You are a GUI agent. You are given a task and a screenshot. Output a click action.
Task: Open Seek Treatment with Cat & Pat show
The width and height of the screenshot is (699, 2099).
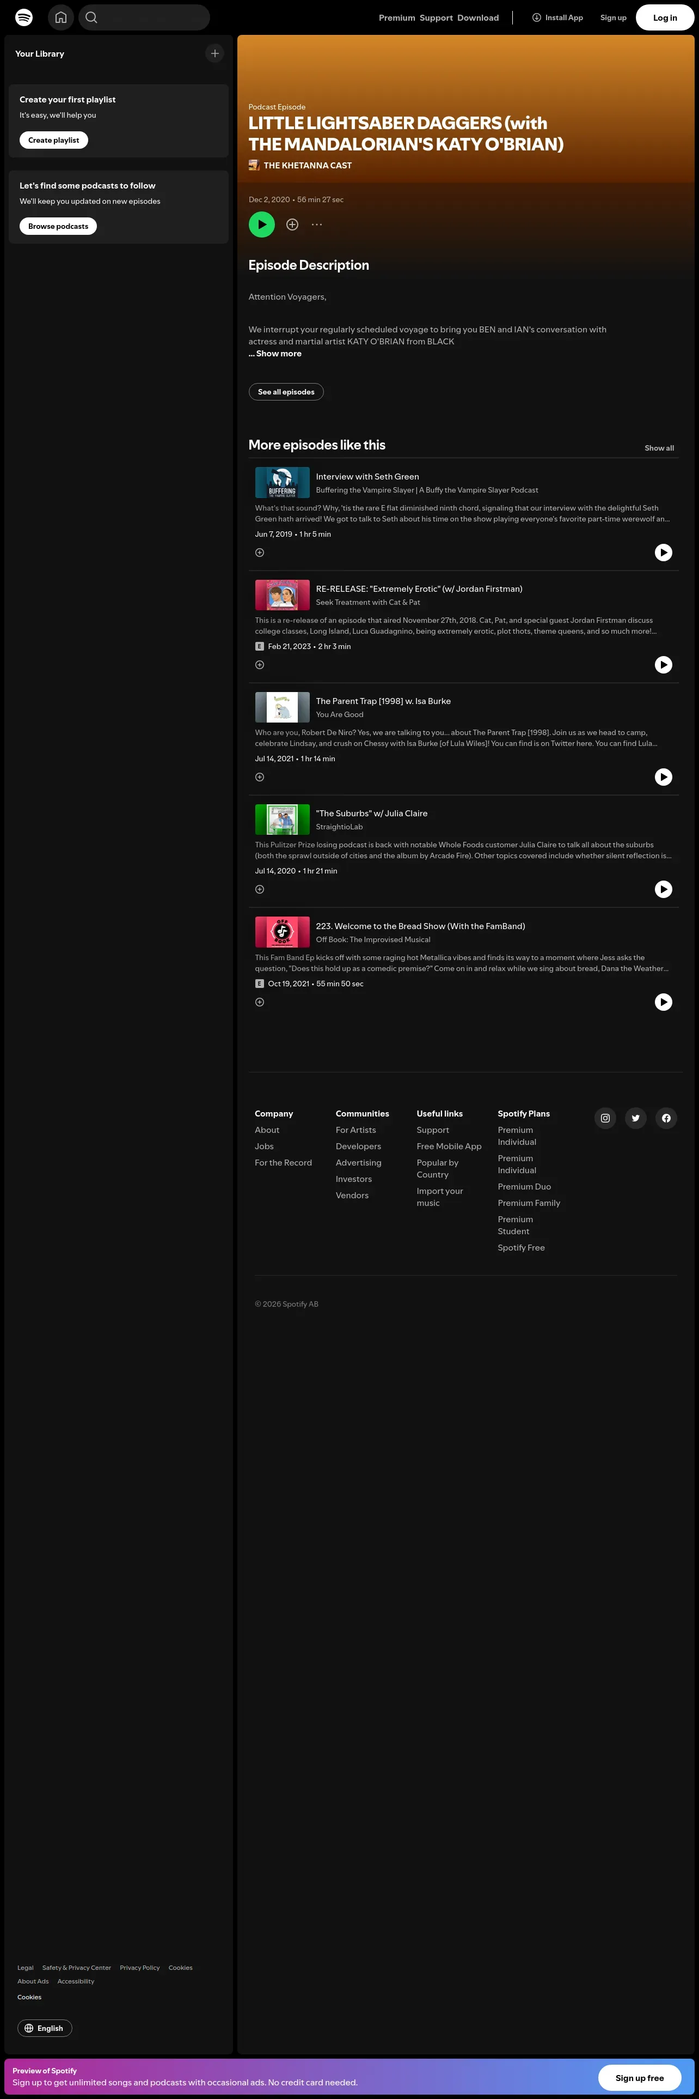click(x=368, y=602)
